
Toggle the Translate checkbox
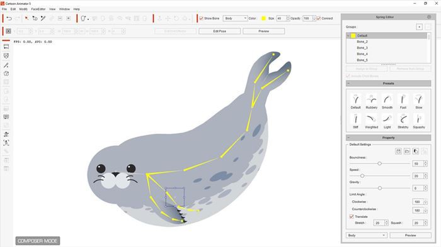tap(352, 216)
